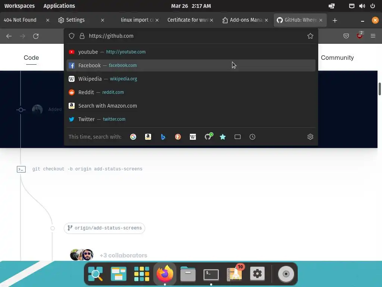Close the Add-ons Manager tab
The height and width of the screenshot is (287, 382).
266,20
